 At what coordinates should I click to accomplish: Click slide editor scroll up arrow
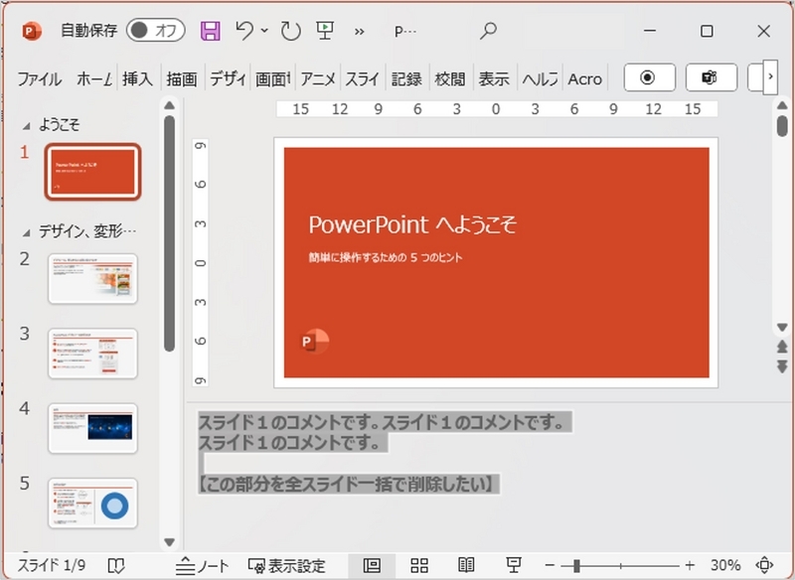(782, 105)
